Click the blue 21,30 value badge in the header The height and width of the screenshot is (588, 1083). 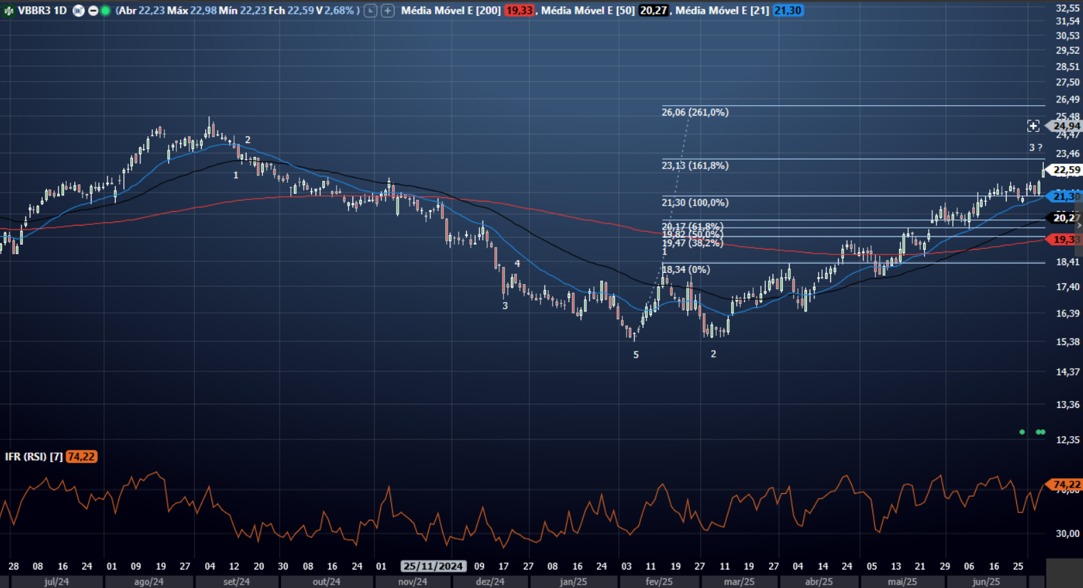(788, 10)
